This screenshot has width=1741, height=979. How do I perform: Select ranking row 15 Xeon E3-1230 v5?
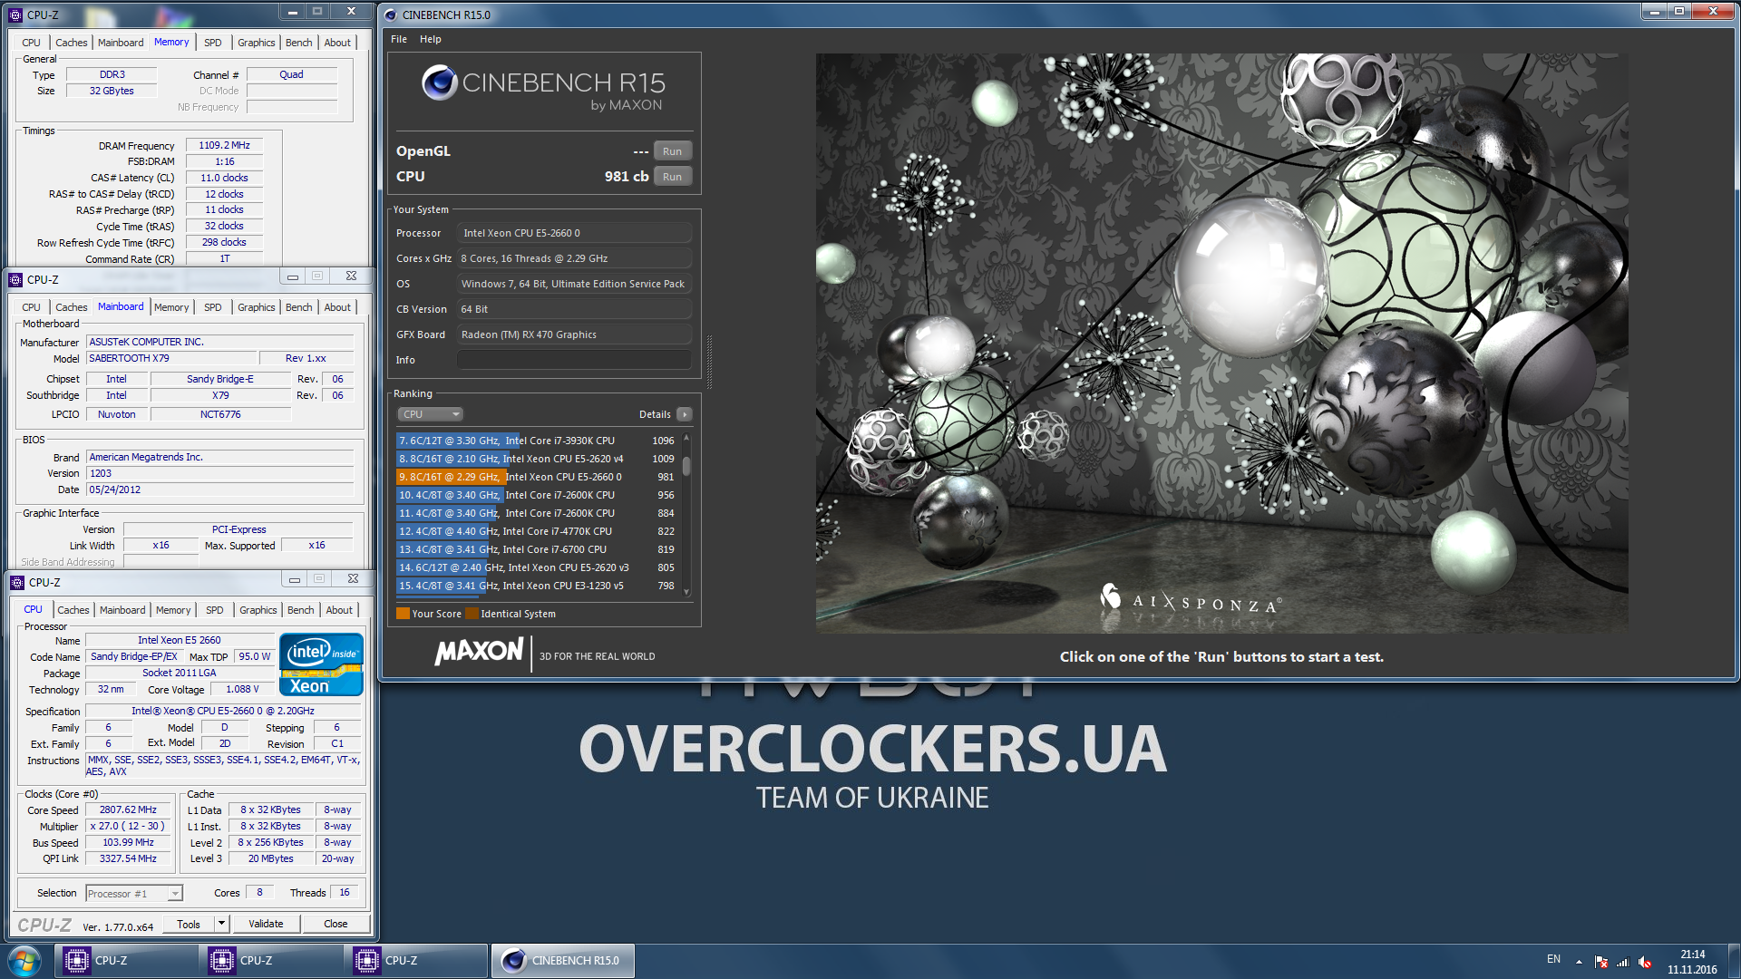point(538,586)
